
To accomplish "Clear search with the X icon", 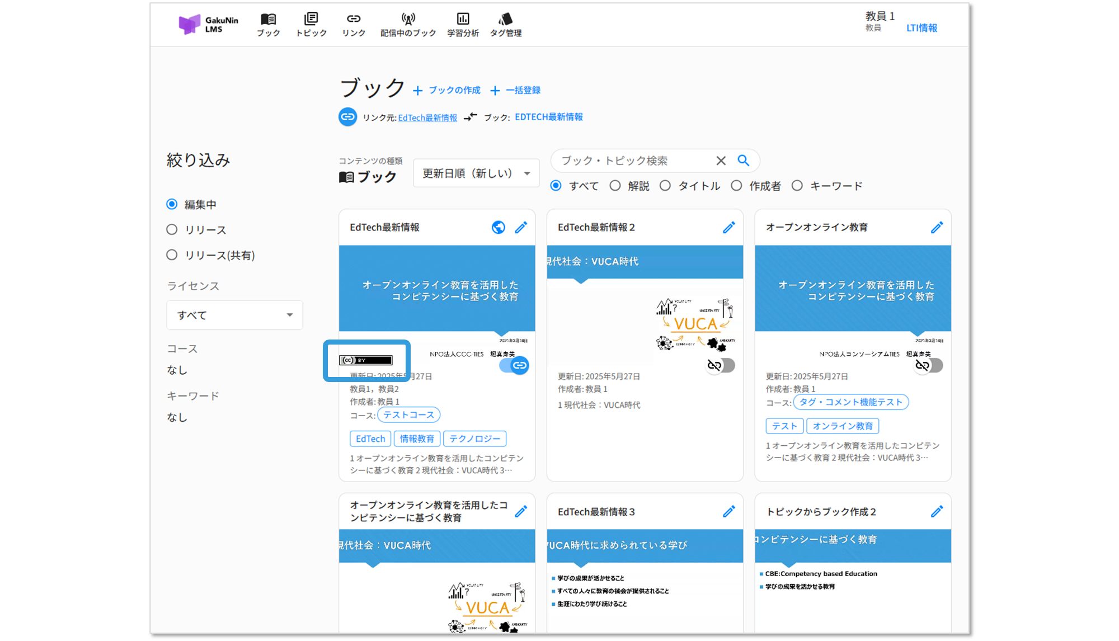I will coord(721,161).
